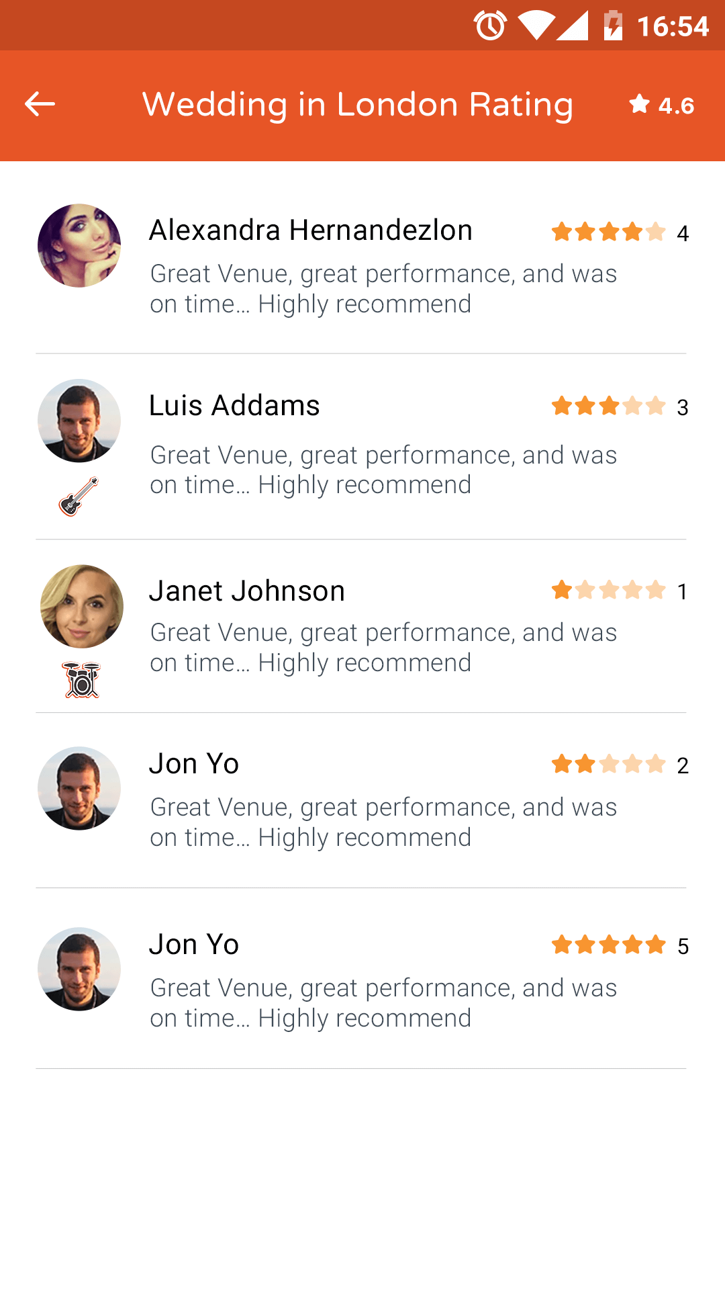Image resolution: width=725 pixels, height=1290 pixels.
Task: Tap the drum kit icon under Janet Johnson
Action: [81, 679]
